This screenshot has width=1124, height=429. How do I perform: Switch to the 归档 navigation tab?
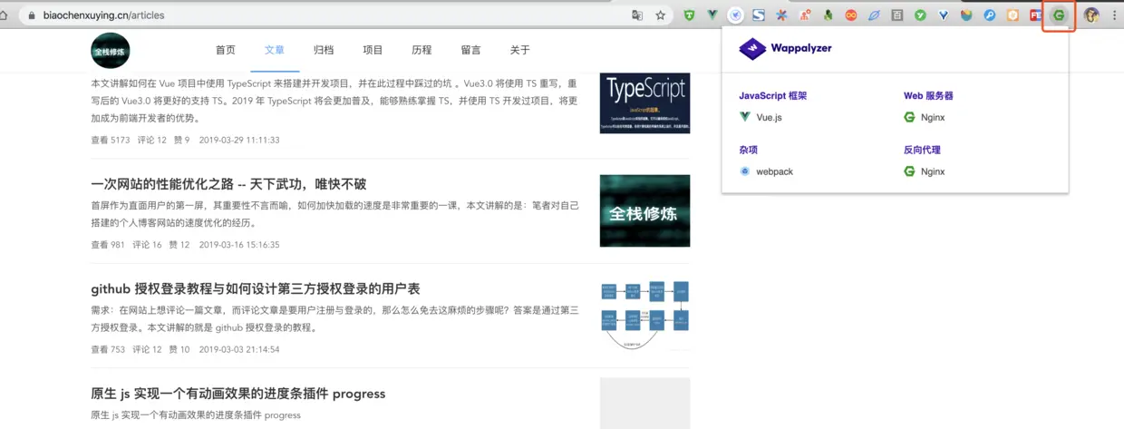tap(324, 50)
